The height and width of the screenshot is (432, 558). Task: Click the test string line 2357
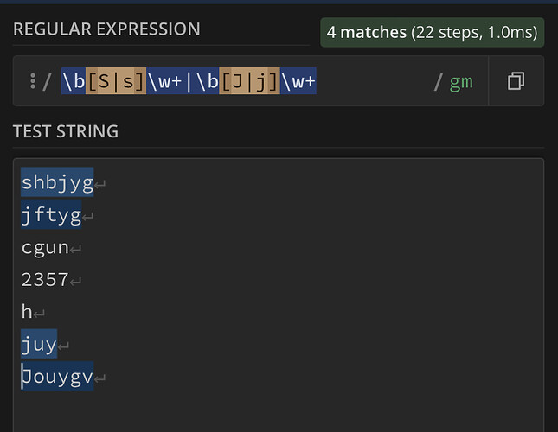pos(45,280)
